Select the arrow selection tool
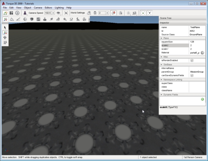208x161 pixels. (5, 28)
